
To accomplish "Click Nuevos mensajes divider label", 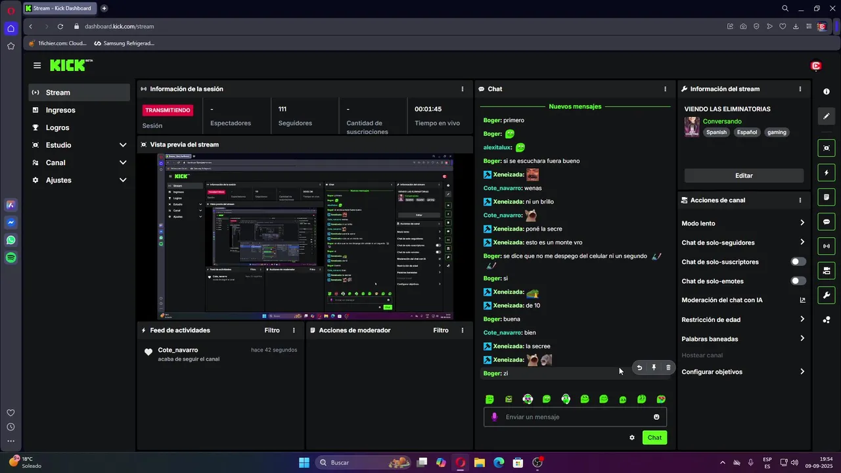I will pos(575,106).
